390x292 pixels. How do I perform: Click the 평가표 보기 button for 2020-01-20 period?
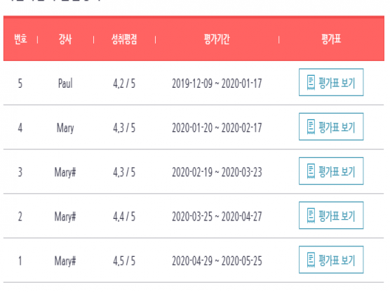pyautogui.click(x=331, y=127)
